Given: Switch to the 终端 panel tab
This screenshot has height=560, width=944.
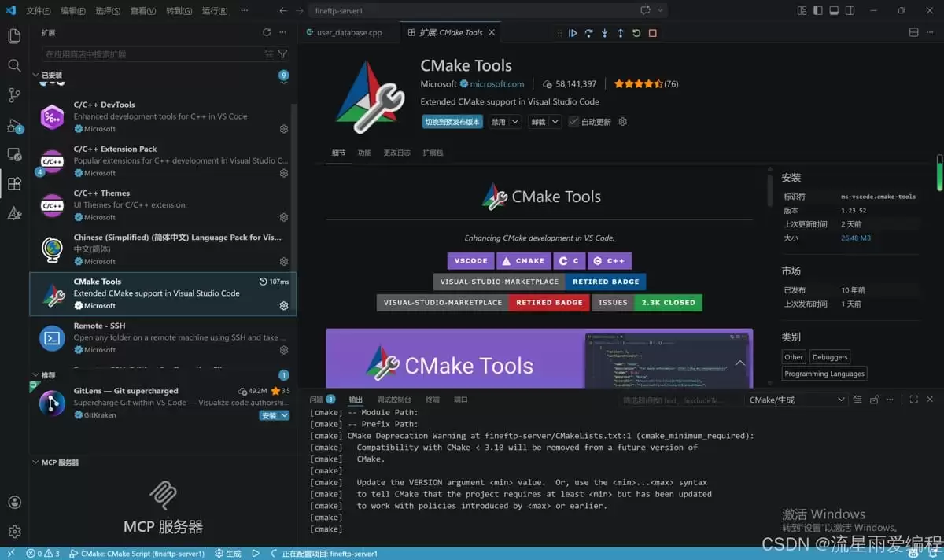Looking at the screenshot, I should pos(433,400).
